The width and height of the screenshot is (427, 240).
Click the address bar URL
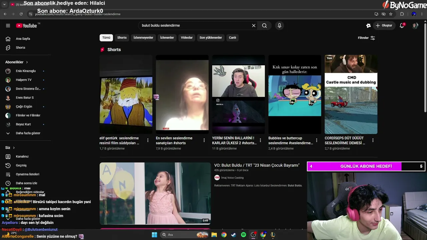(x=78, y=14)
